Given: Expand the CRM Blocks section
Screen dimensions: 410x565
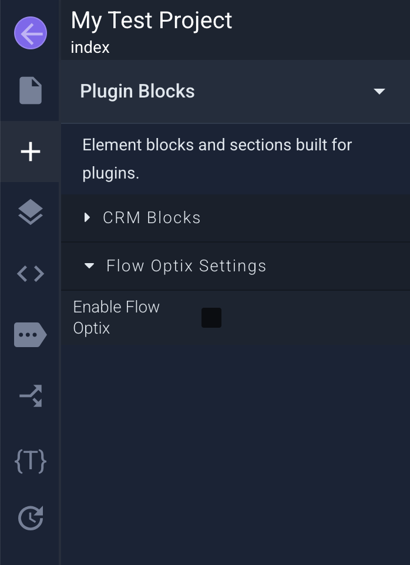Looking at the screenshot, I should 87,217.
